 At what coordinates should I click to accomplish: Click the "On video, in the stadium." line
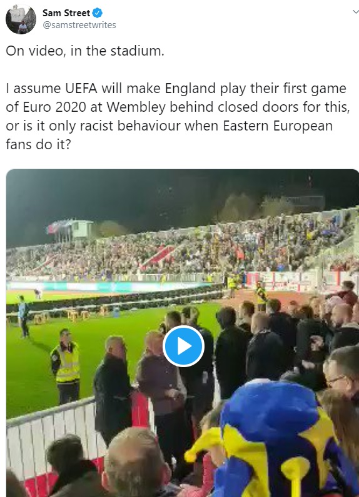click(x=85, y=51)
